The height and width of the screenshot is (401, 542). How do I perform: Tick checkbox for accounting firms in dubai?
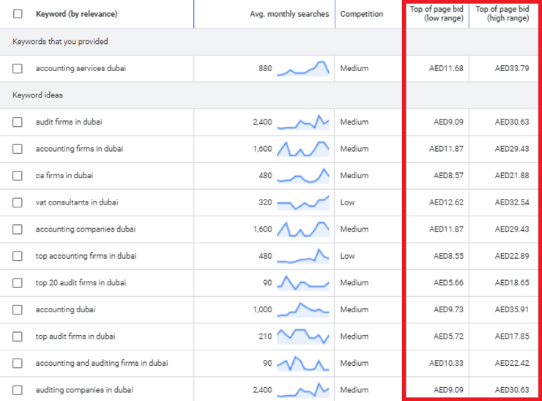[18, 149]
